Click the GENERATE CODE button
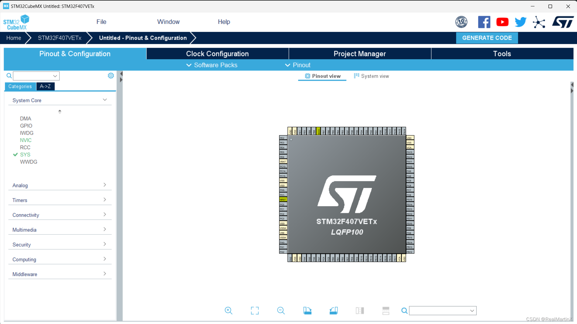This screenshot has width=577, height=324. click(487, 38)
